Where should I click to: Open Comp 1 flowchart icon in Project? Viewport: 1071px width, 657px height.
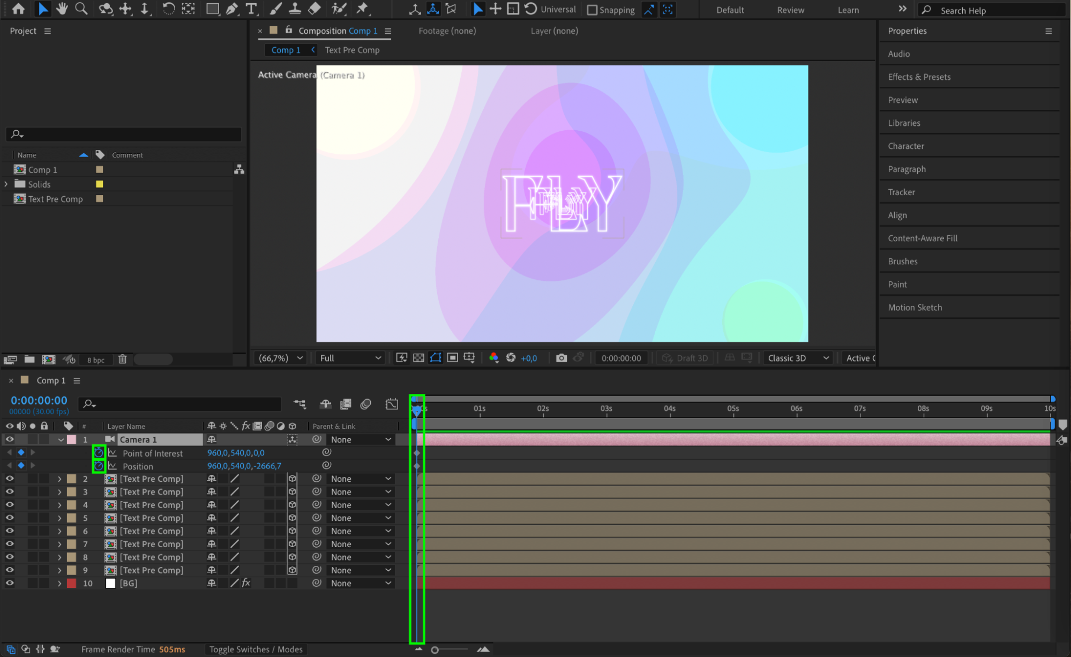pyautogui.click(x=239, y=169)
